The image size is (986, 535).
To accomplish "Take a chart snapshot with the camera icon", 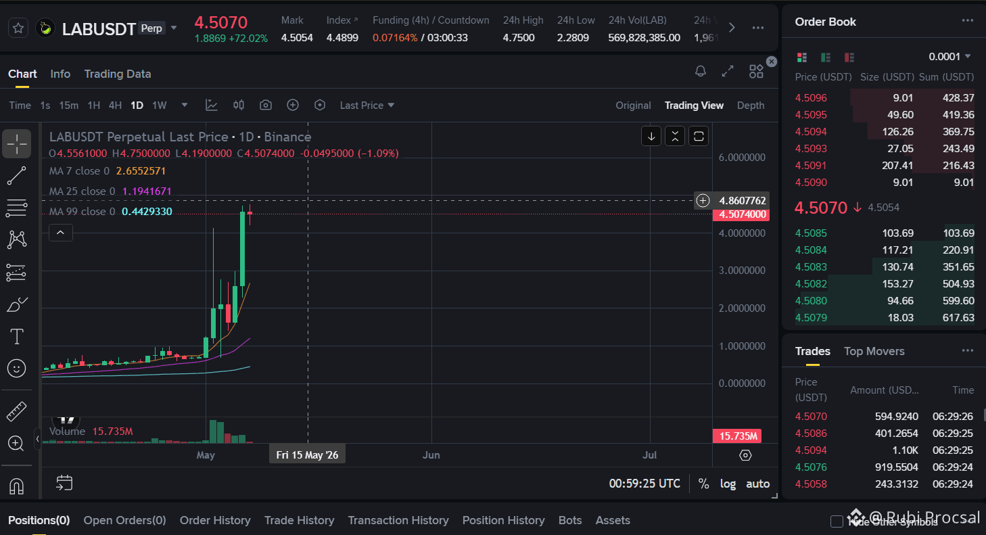I will pos(266,105).
